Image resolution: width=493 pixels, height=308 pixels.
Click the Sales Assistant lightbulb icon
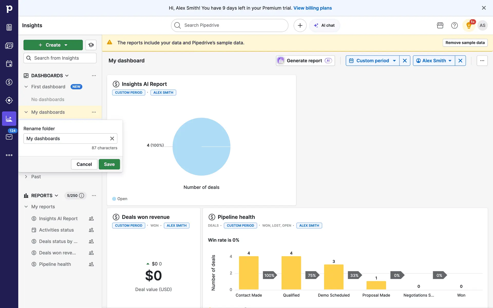pos(469,25)
